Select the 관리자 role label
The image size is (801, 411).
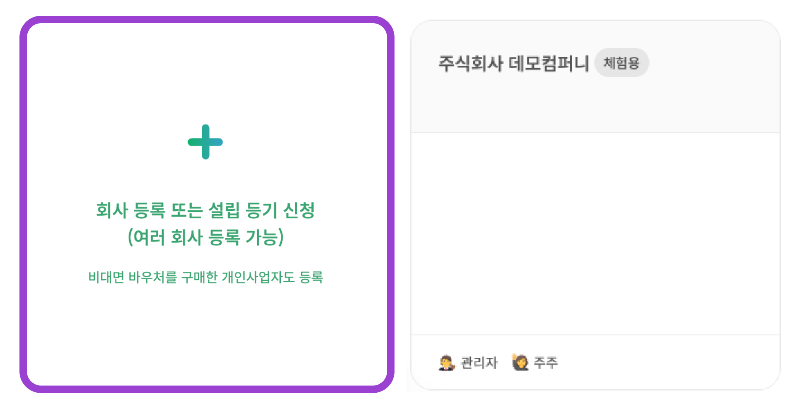pyautogui.click(x=479, y=363)
